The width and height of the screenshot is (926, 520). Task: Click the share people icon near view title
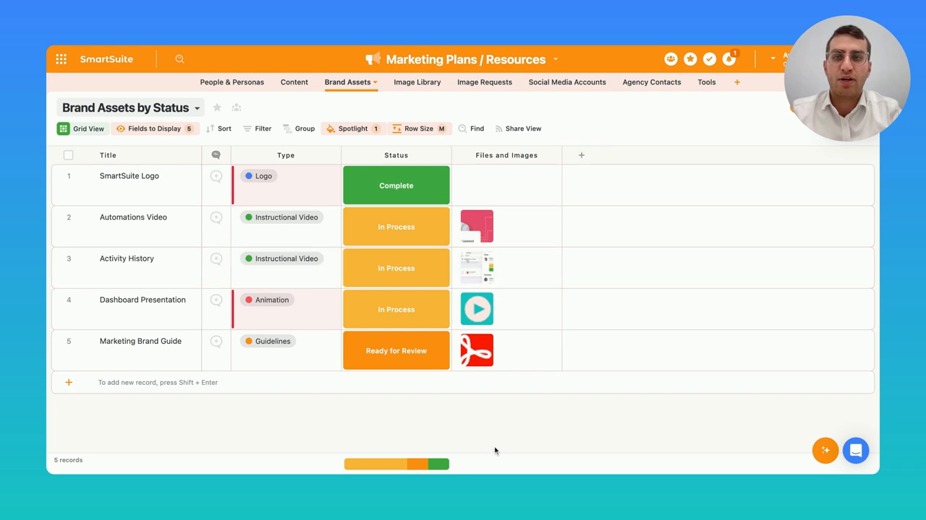click(236, 108)
